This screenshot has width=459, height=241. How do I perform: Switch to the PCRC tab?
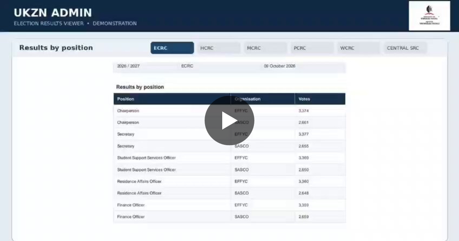coord(312,48)
